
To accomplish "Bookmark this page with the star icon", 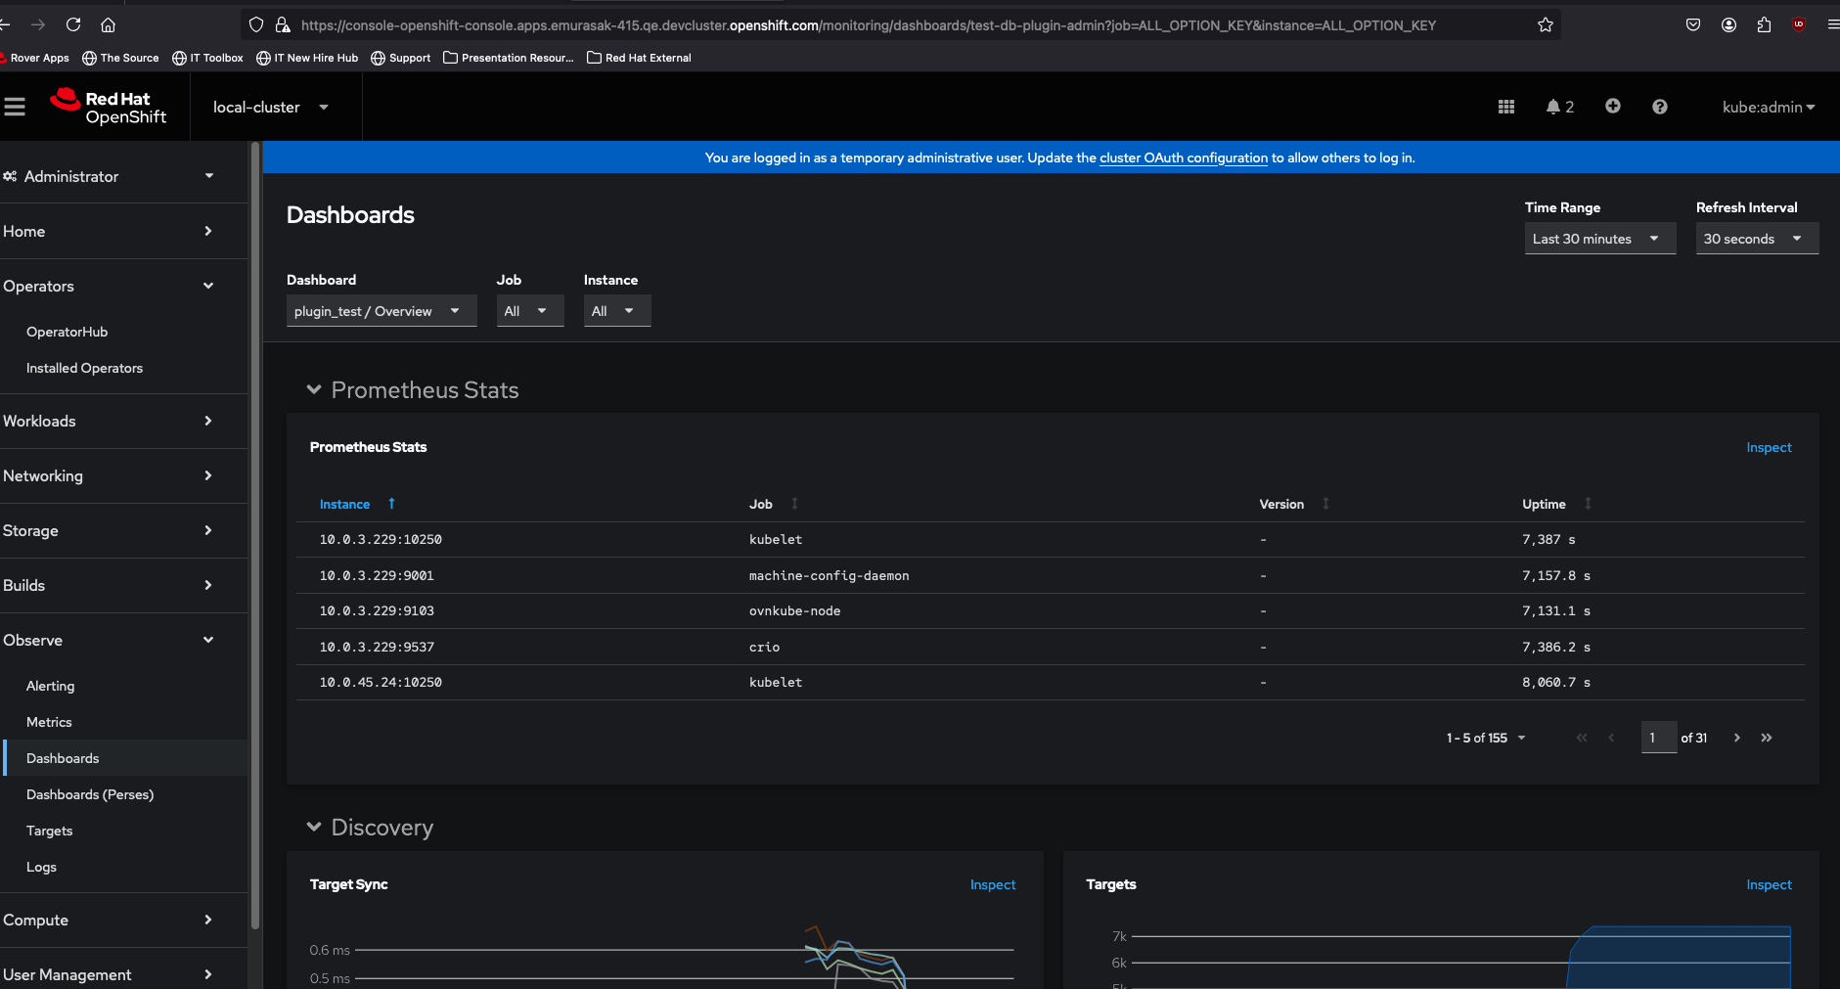I will coord(1545,24).
